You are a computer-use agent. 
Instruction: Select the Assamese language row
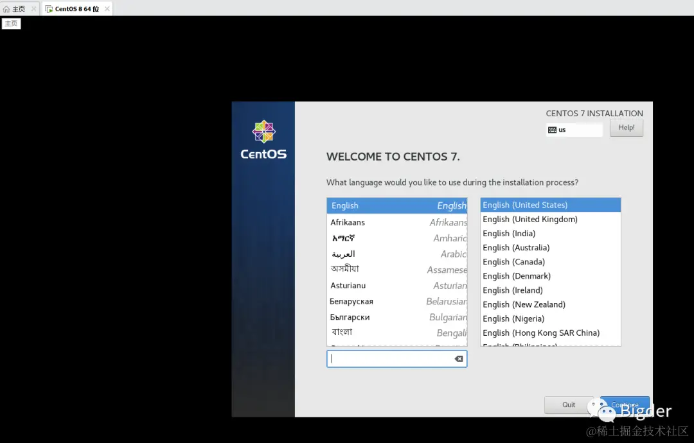click(397, 269)
